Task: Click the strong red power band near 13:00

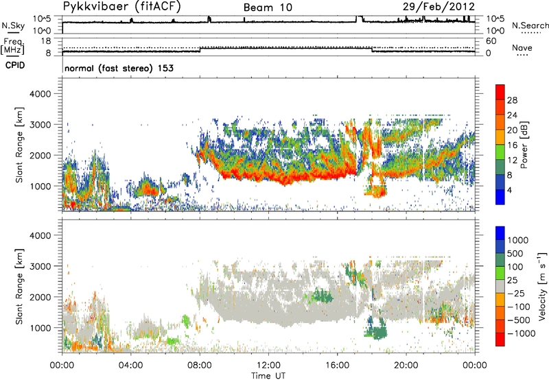Action: click(x=285, y=178)
